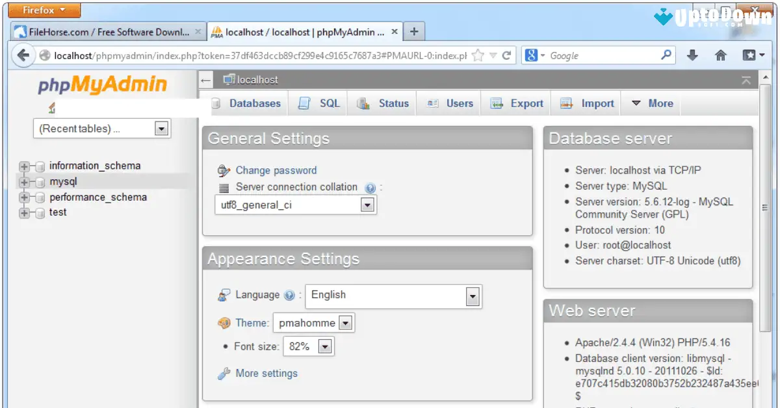Click the localhost server icon in breadcrumb

(229, 79)
